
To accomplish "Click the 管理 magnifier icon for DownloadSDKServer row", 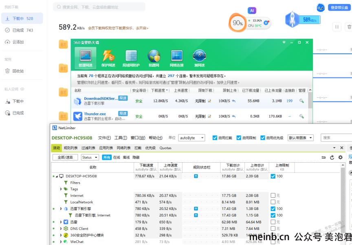I will 301,101.
